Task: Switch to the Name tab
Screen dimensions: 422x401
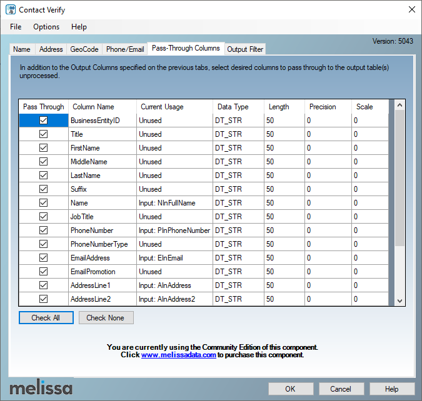Action: coord(22,49)
